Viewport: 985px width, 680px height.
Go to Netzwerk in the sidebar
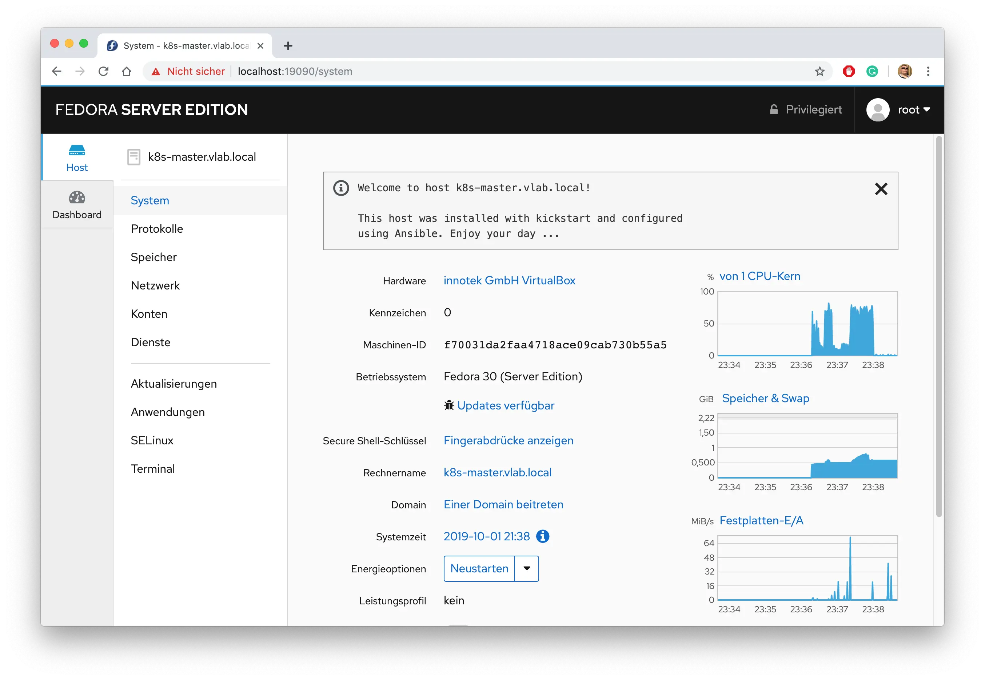pos(155,285)
